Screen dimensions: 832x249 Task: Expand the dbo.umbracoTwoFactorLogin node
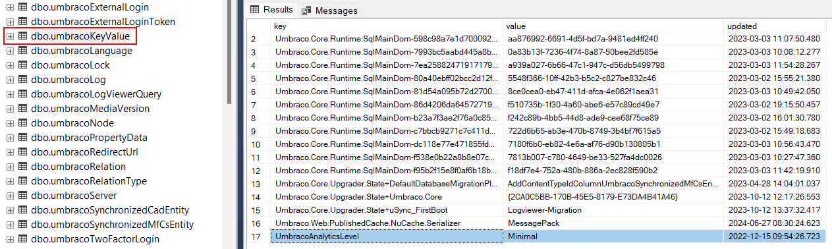(x=10, y=239)
